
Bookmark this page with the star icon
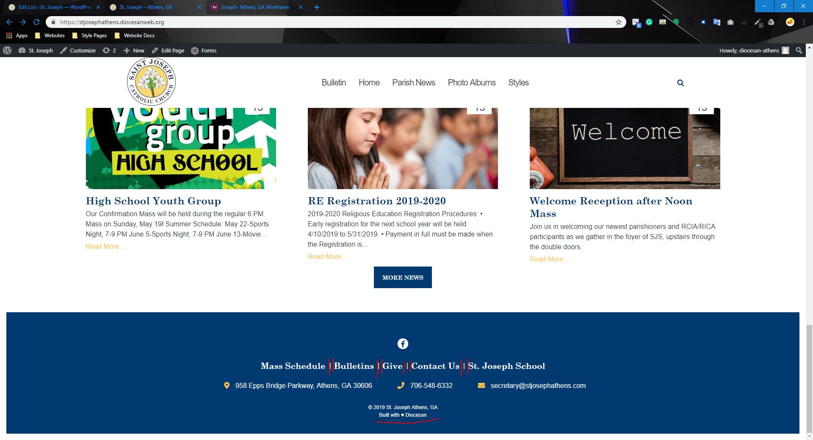pos(619,22)
